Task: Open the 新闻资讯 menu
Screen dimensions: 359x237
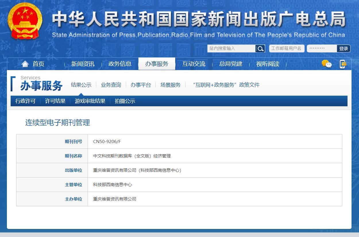Action: (x=83, y=64)
